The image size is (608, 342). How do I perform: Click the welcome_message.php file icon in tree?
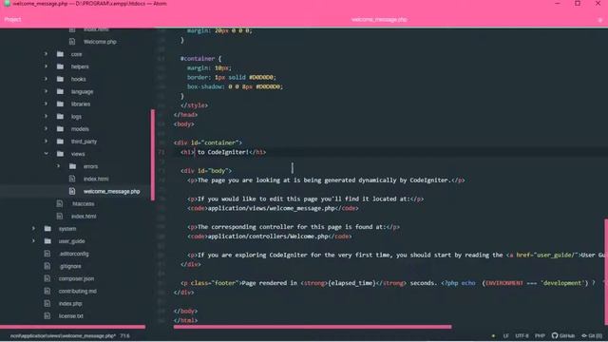coord(72,191)
